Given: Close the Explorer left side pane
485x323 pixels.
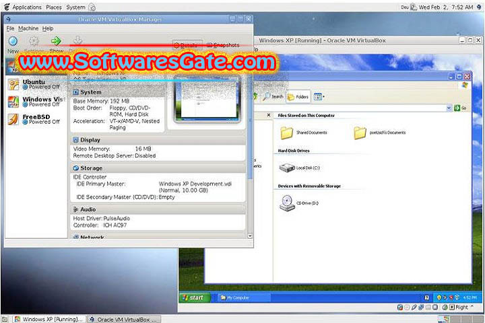Looking at the screenshot, I should click(269, 115).
